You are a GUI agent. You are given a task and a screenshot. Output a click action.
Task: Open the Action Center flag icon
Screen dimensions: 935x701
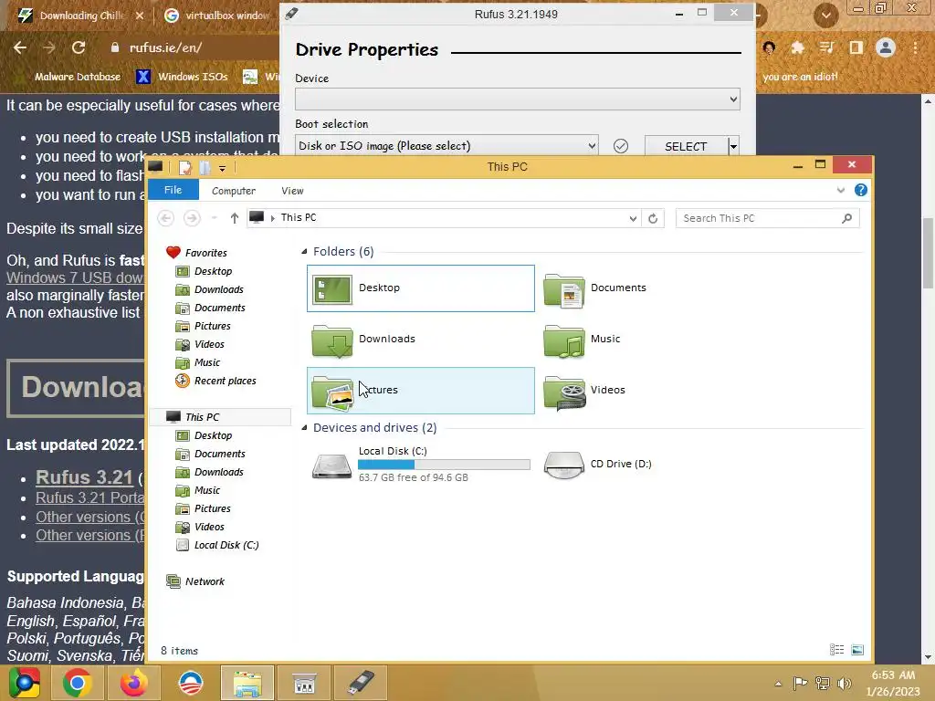coord(800,683)
